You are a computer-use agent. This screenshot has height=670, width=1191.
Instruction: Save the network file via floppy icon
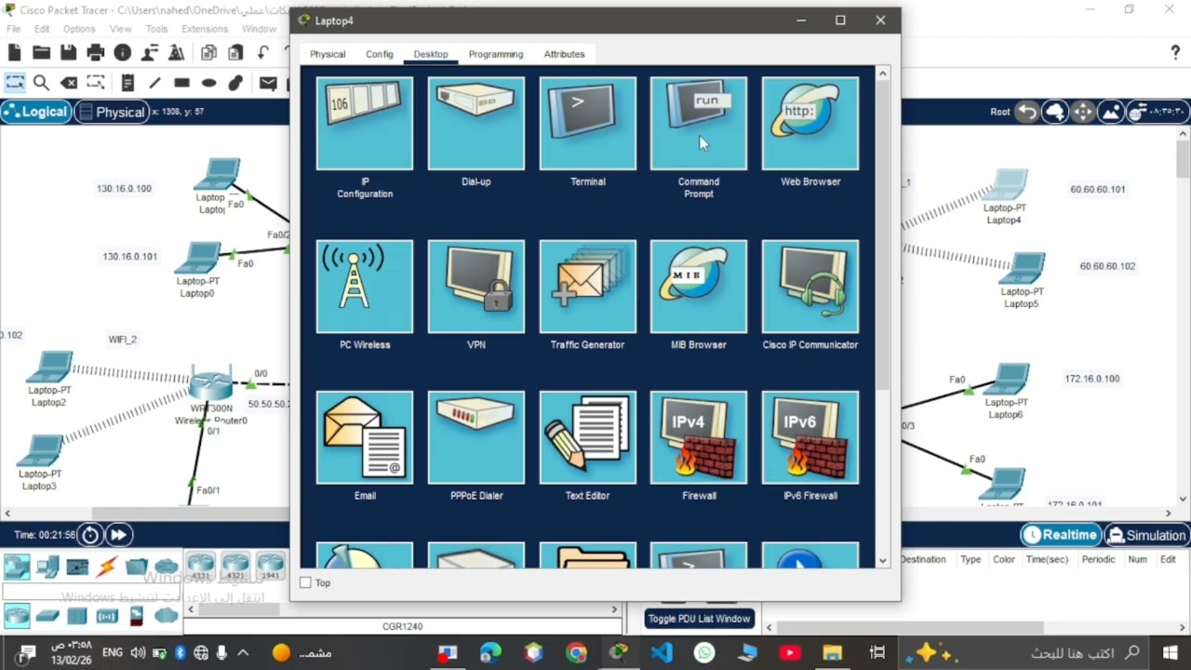click(x=68, y=53)
